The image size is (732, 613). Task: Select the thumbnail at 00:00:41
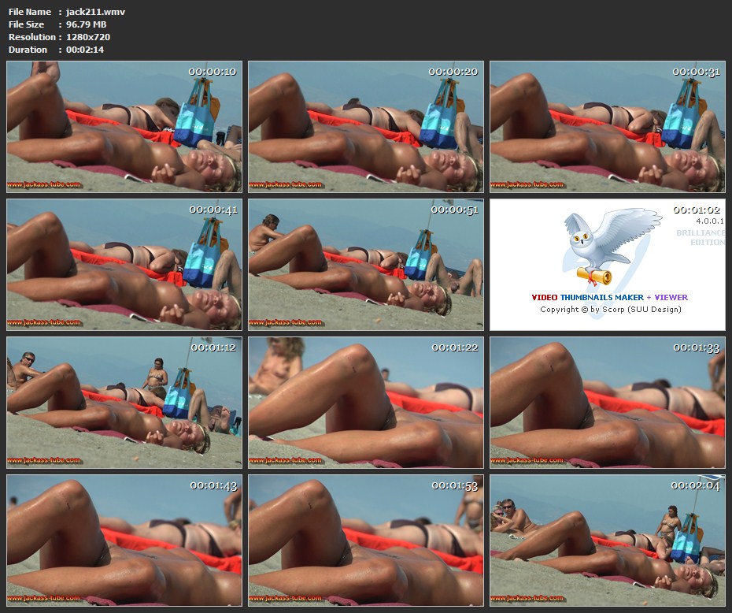pos(124,265)
